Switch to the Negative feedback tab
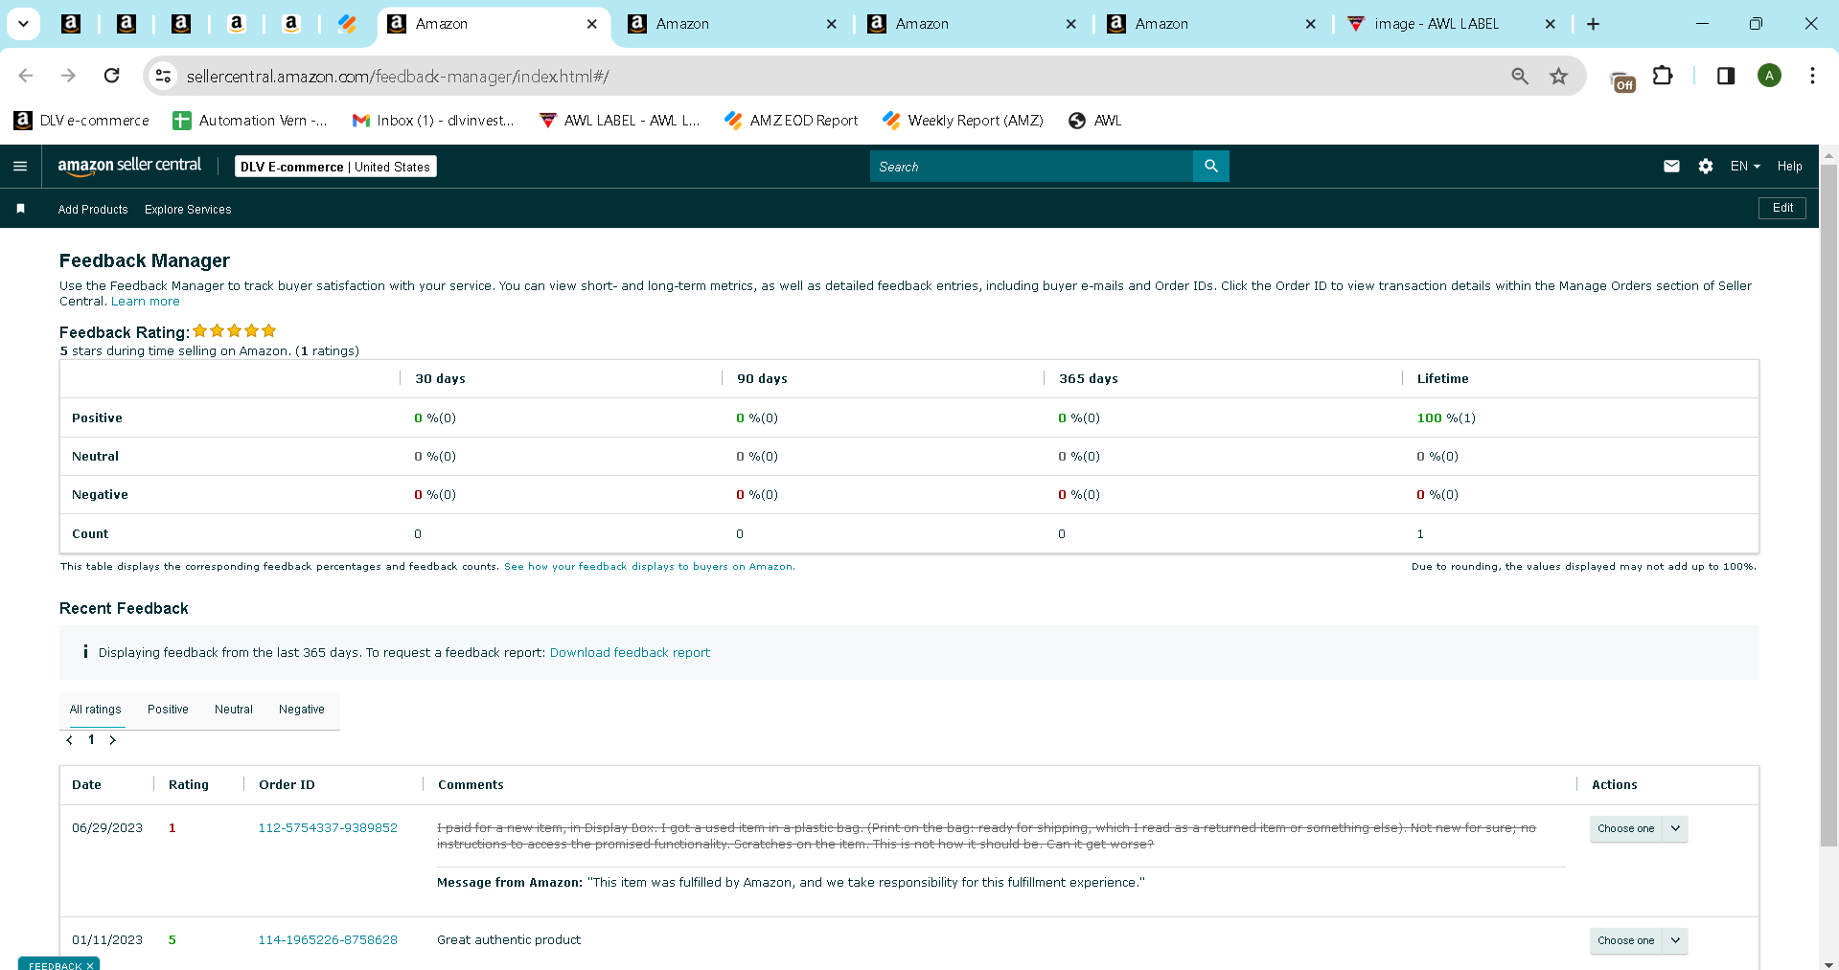 [302, 710]
